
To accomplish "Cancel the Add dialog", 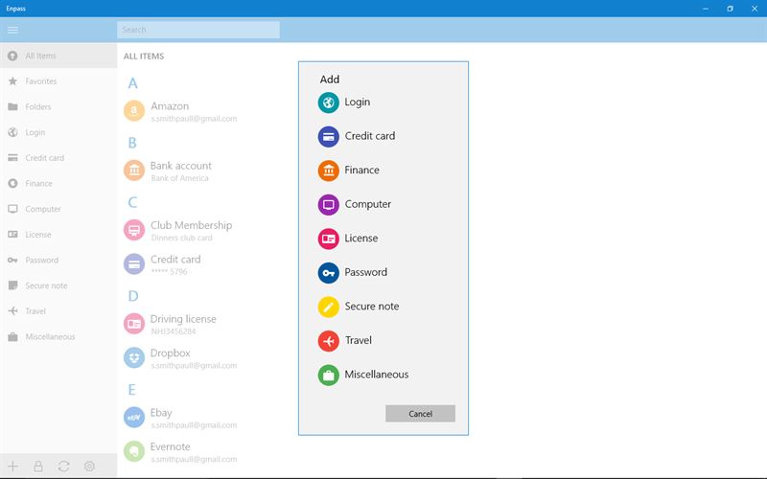I will (x=420, y=414).
